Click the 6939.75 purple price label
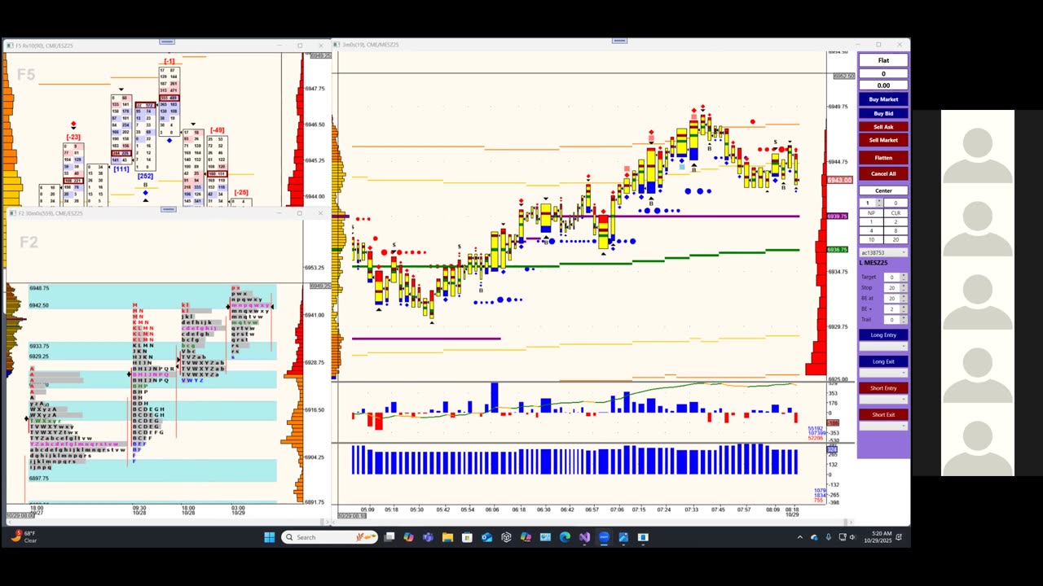This screenshot has width=1043, height=586. (838, 216)
